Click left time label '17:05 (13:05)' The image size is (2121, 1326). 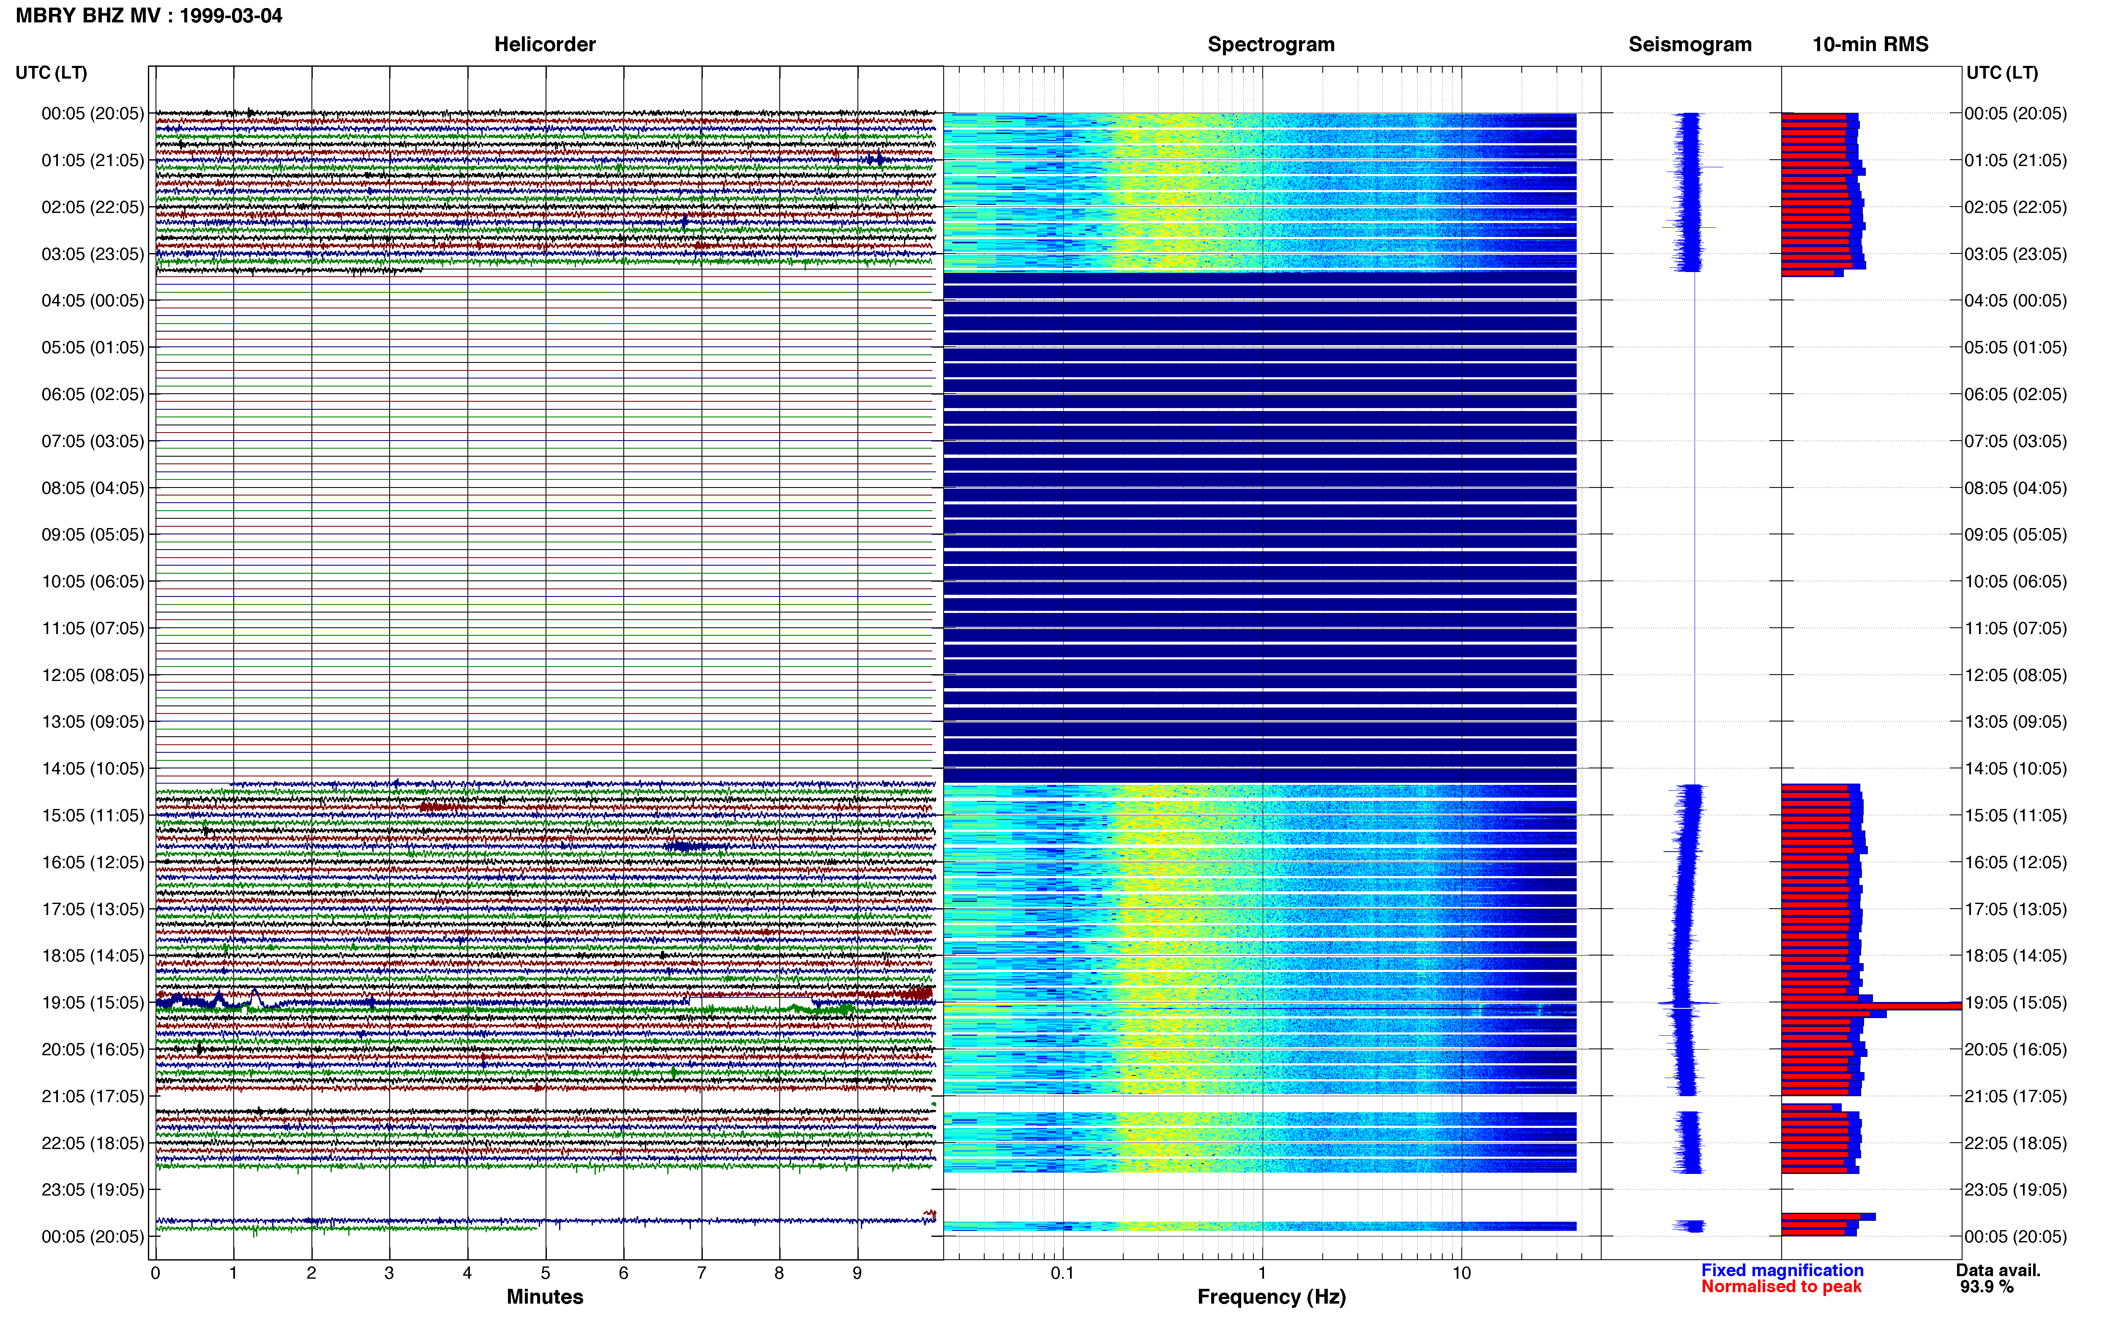click(x=93, y=909)
